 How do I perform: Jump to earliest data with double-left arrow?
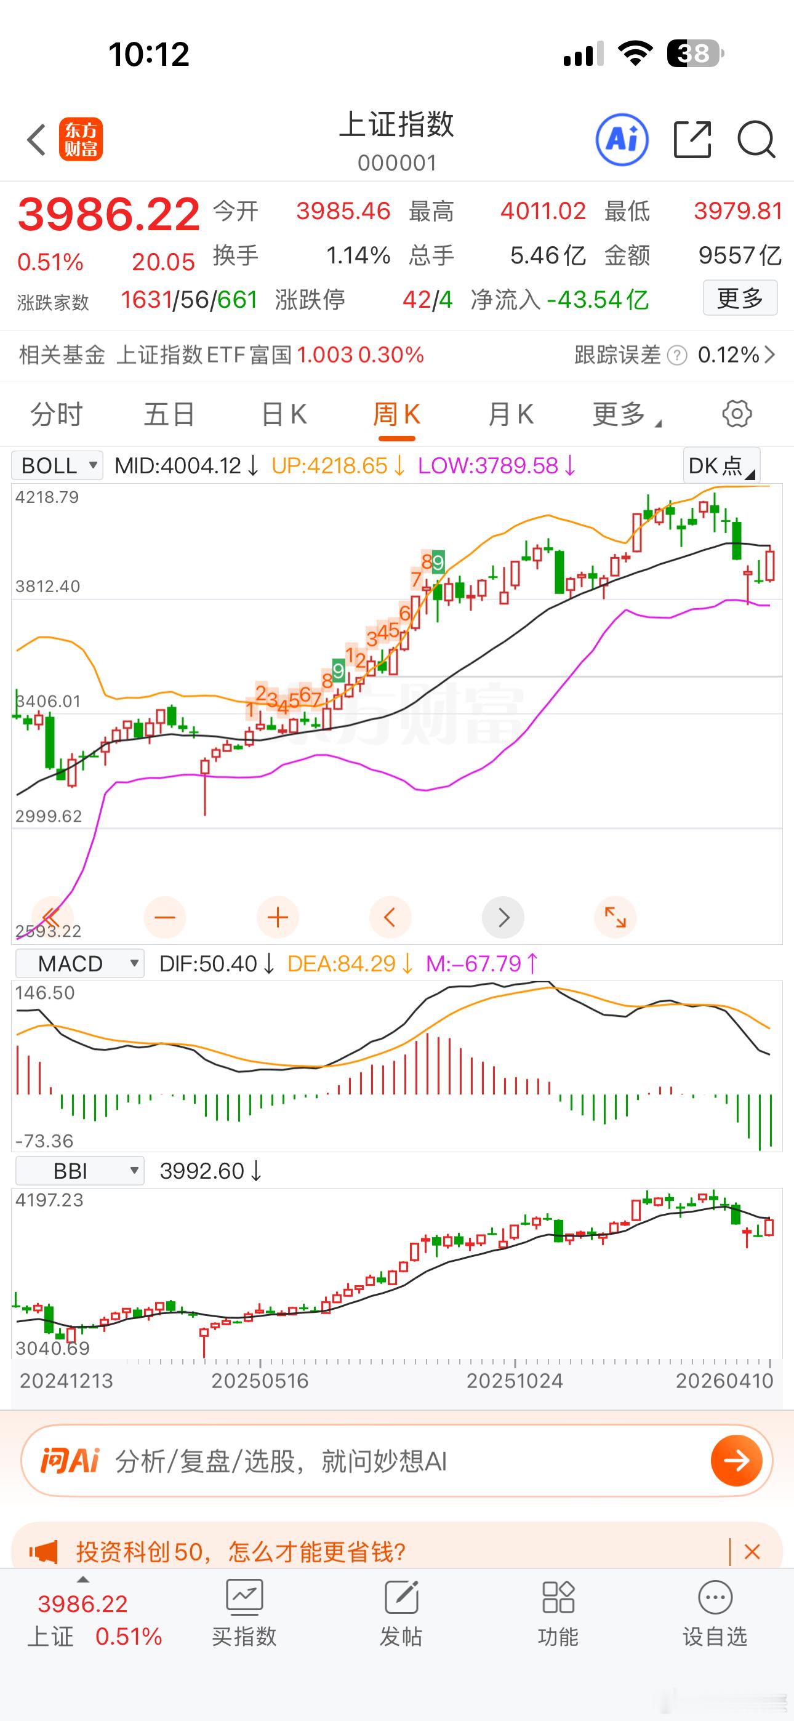(52, 917)
